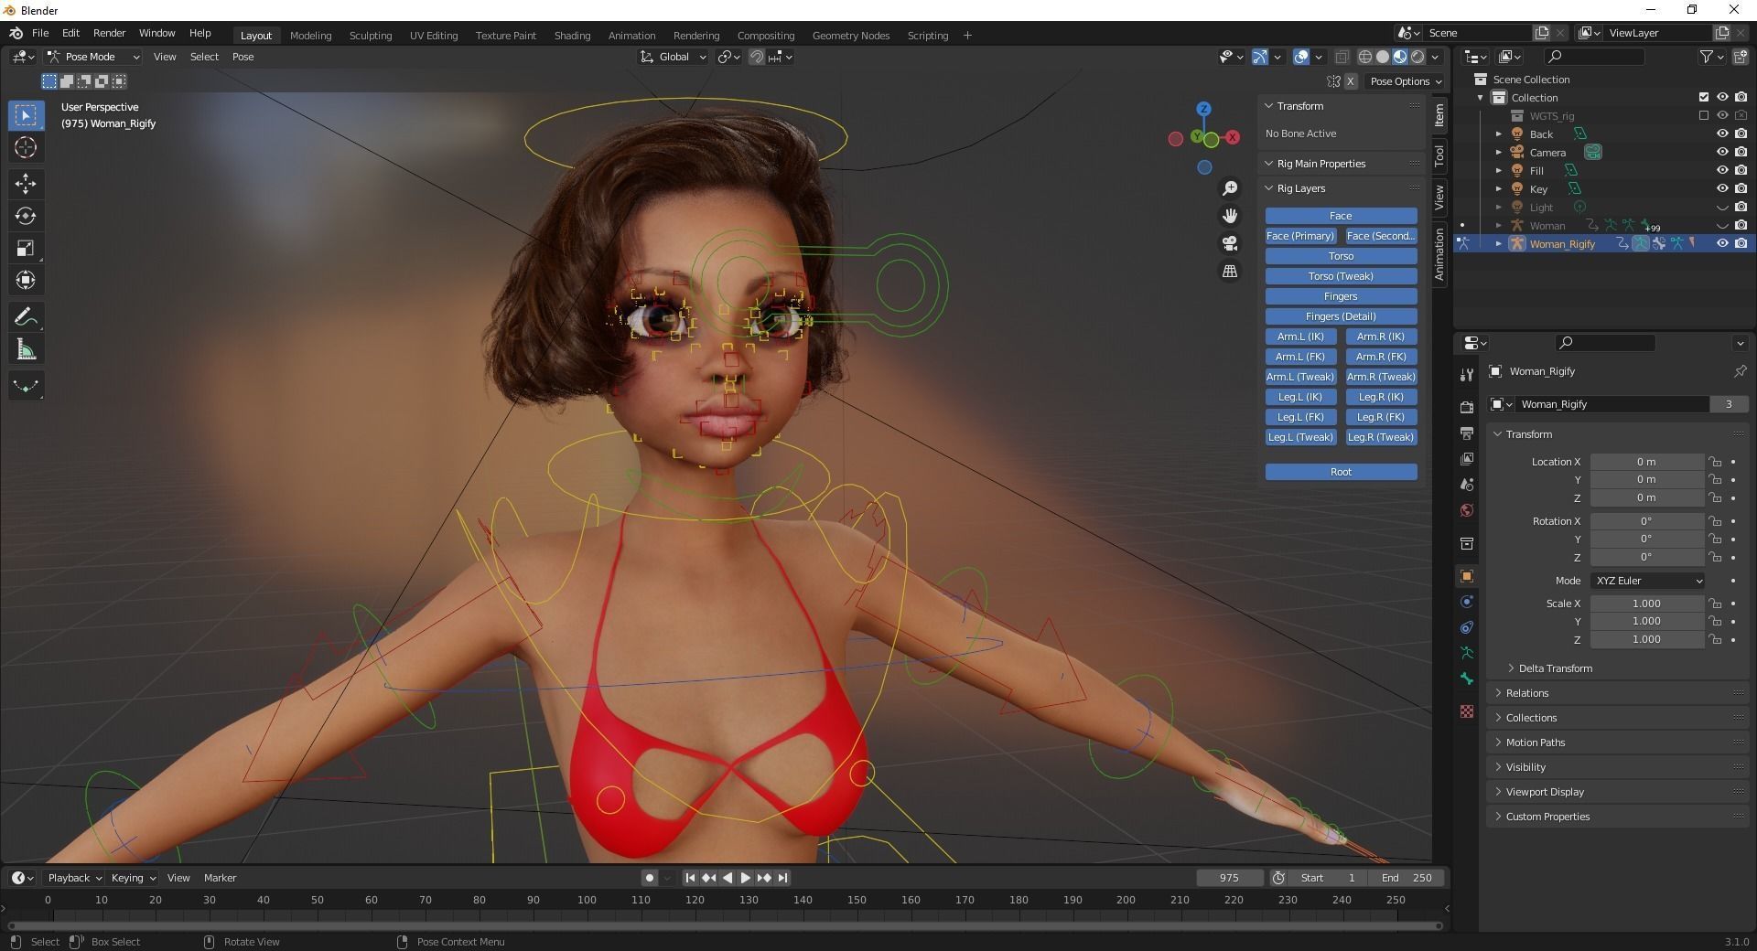Select the Cursor tool in toolbar

(26, 147)
